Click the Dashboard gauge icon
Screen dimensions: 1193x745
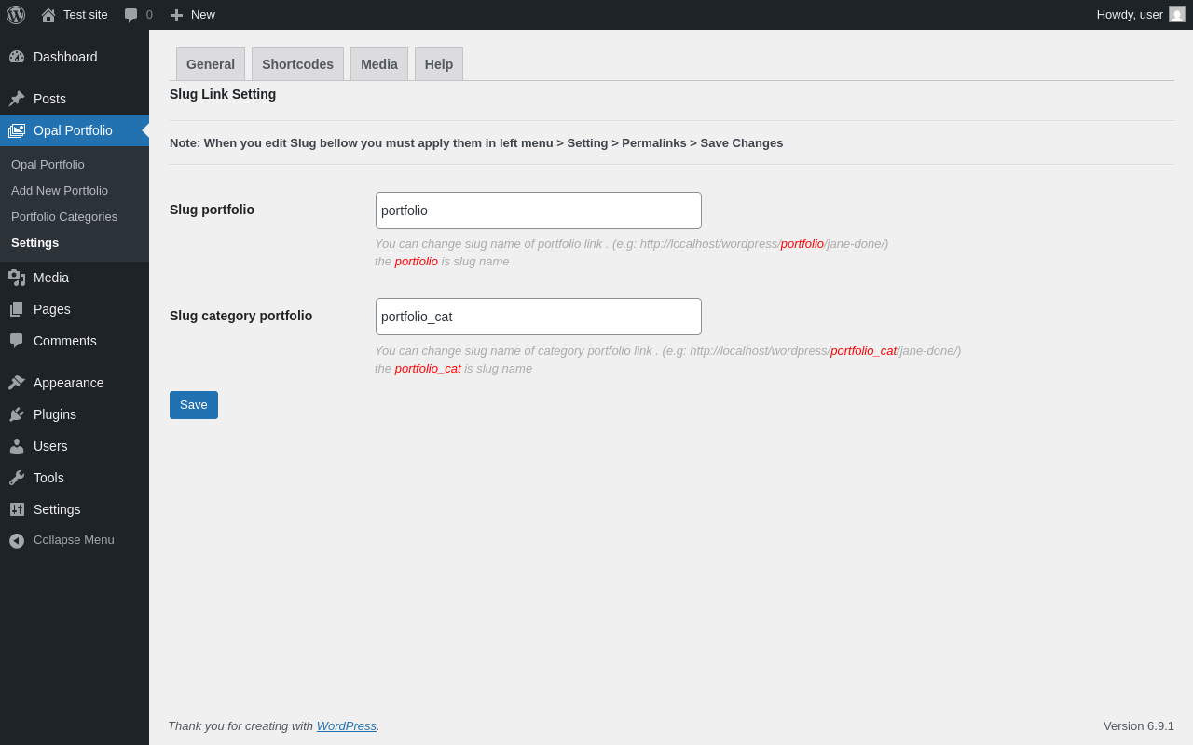coord(17,57)
